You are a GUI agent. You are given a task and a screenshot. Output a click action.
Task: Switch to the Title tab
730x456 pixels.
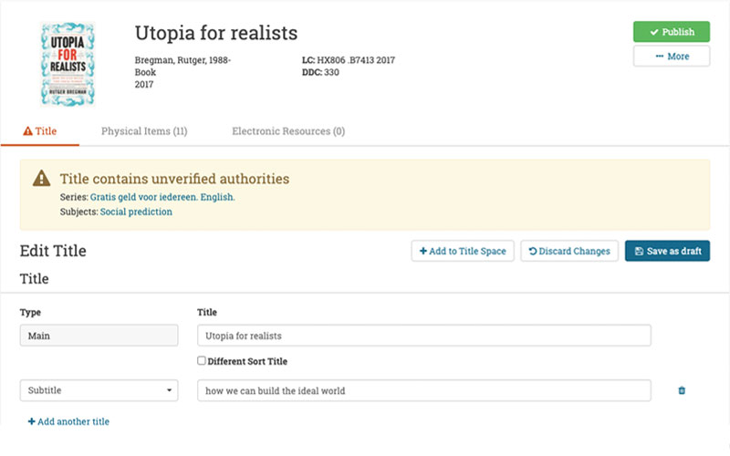tap(40, 131)
